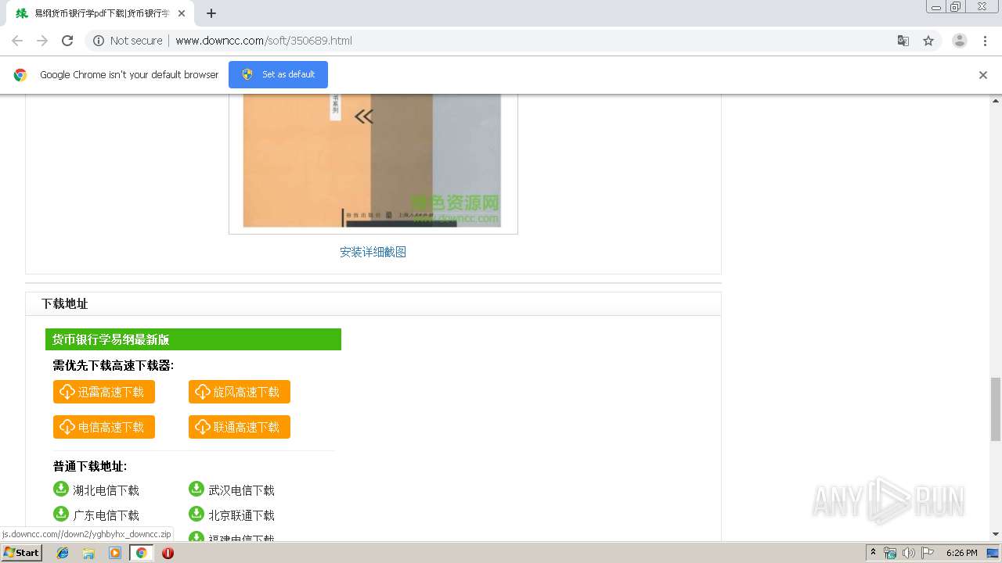1002x563 pixels.
Task: Open the Action Center flag icon
Action: 928,553
